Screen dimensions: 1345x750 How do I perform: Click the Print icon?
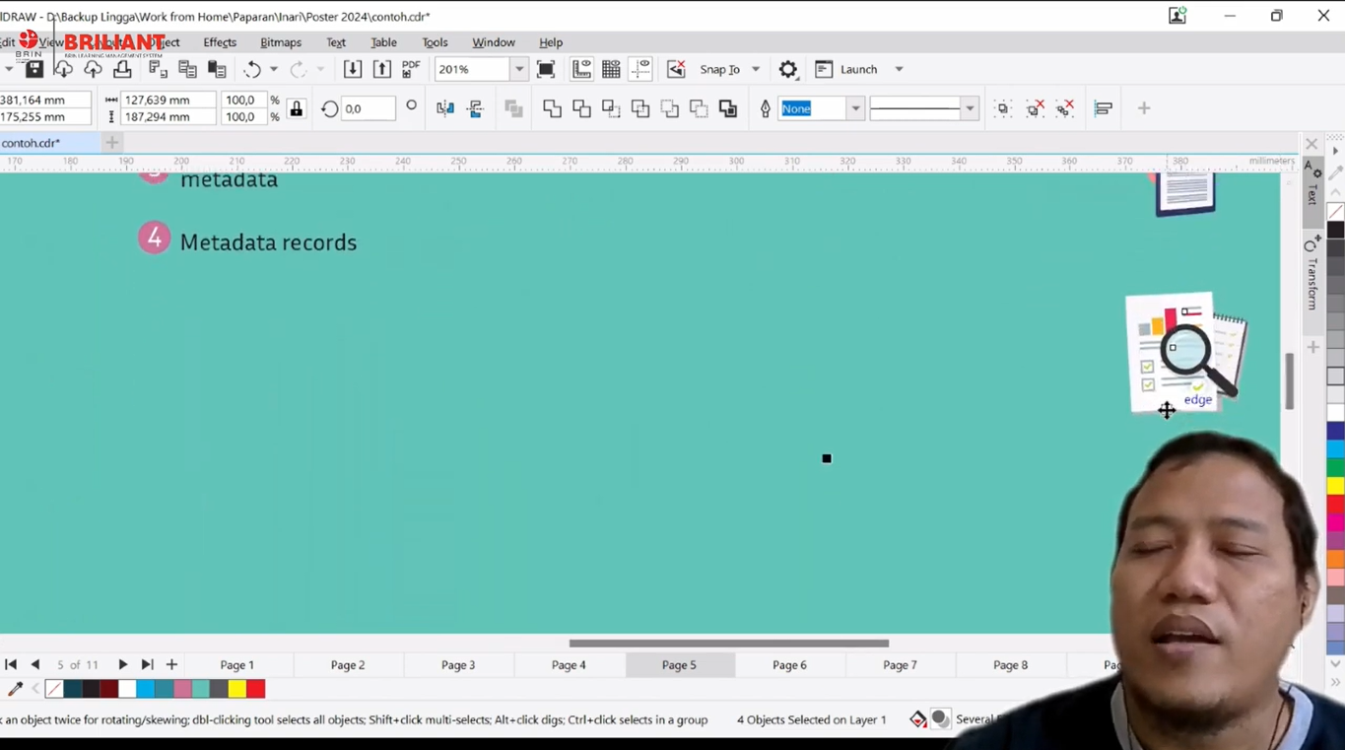coord(122,69)
